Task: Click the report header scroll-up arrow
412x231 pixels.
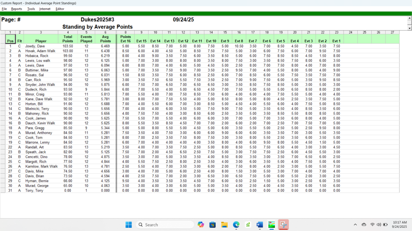Action: click(410, 18)
